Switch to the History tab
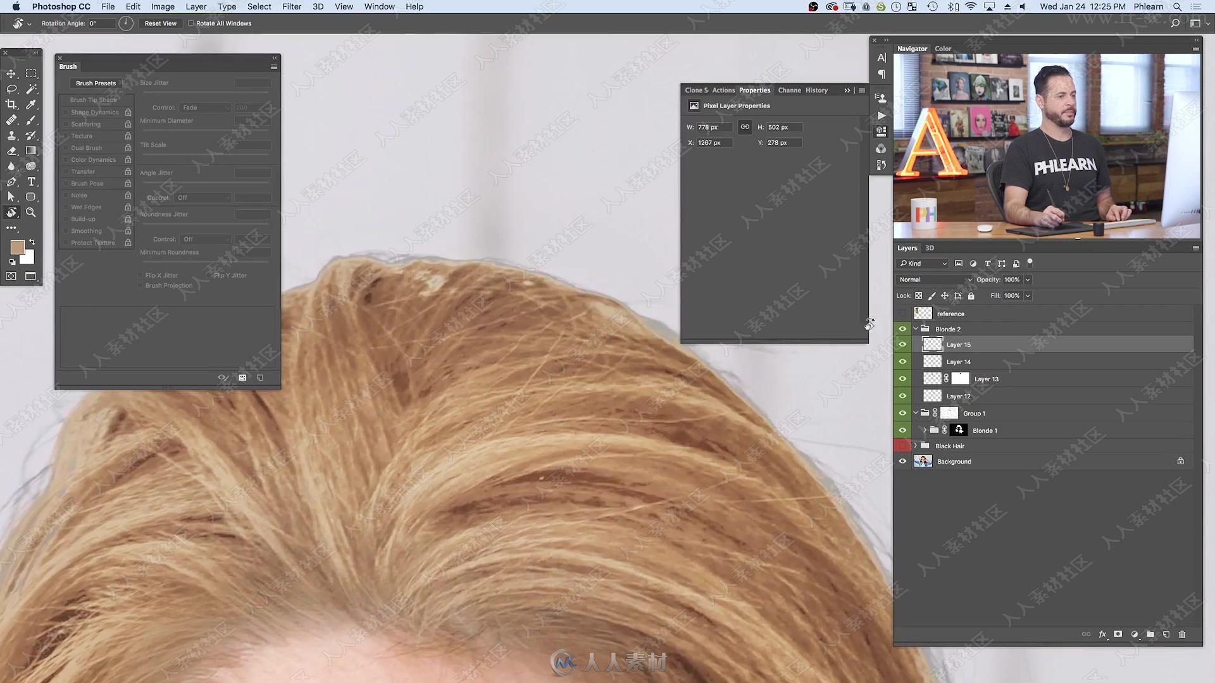 point(817,89)
